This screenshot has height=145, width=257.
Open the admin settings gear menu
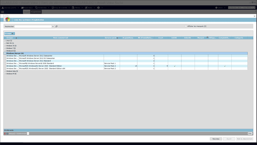click(x=220, y=8)
